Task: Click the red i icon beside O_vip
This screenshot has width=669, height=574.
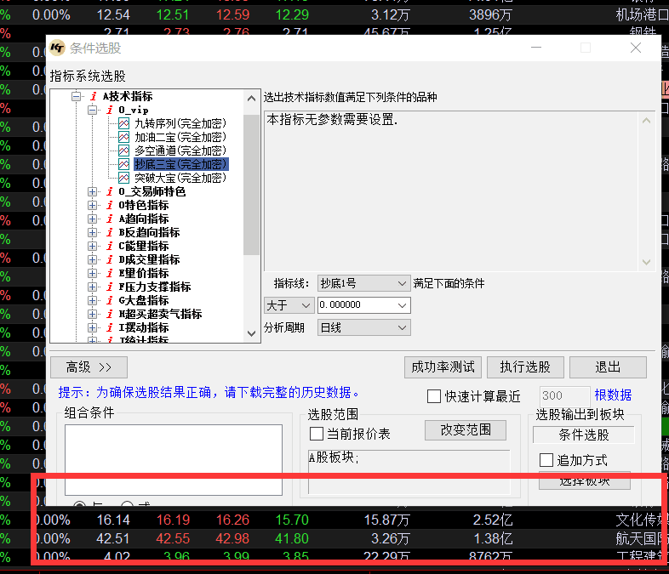Action: (110, 110)
